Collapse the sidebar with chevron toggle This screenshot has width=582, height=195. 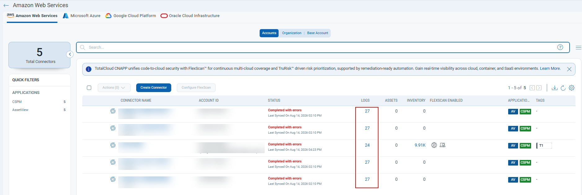pyautogui.click(x=70, y=54)
